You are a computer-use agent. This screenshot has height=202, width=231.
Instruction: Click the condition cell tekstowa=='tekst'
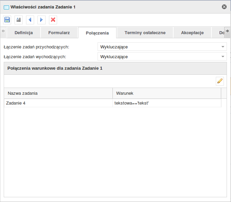tap(166, 103)
